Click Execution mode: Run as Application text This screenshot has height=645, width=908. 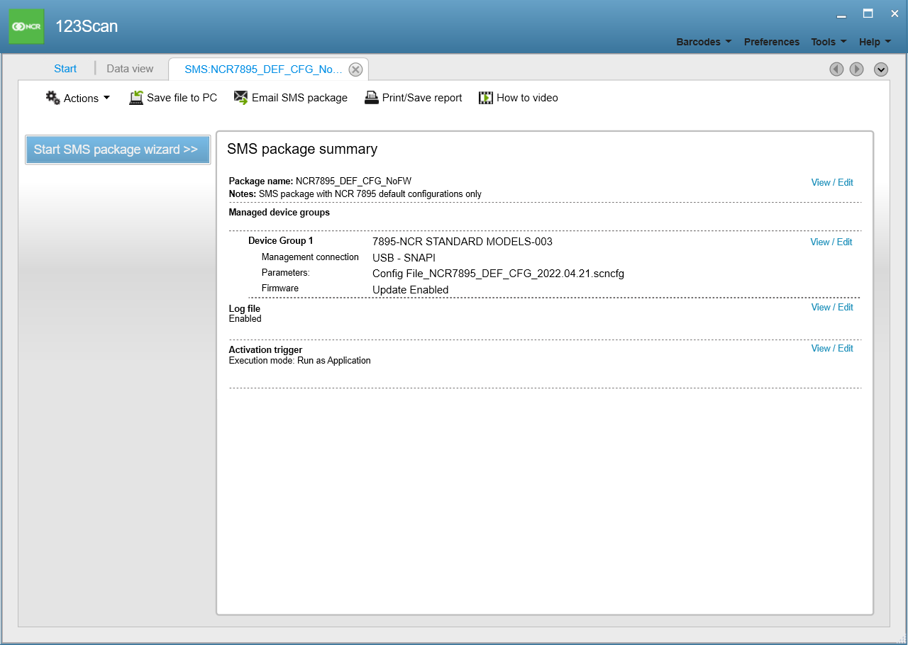[299, 360]
